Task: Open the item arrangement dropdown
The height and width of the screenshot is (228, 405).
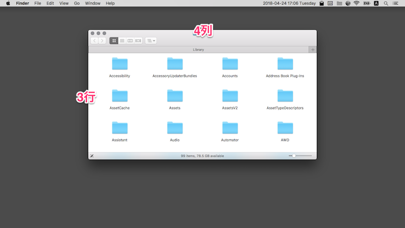Action: [x=151, y=41]
